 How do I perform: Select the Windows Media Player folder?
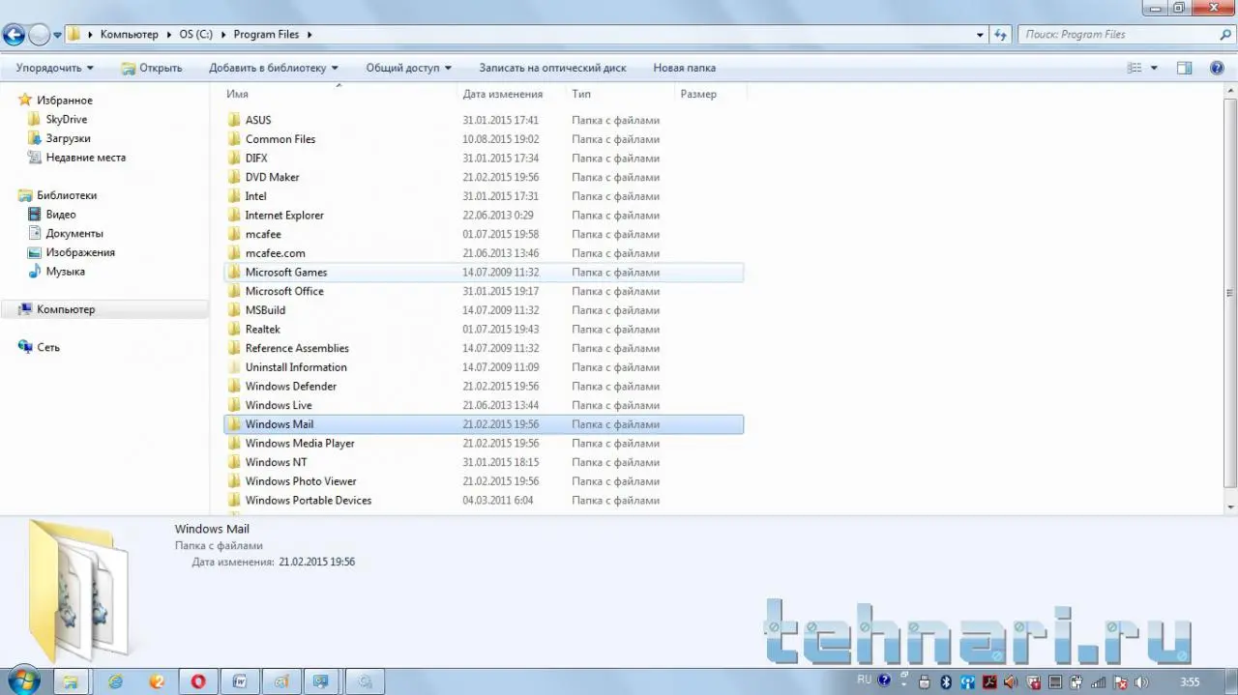[x=300, y=444]
